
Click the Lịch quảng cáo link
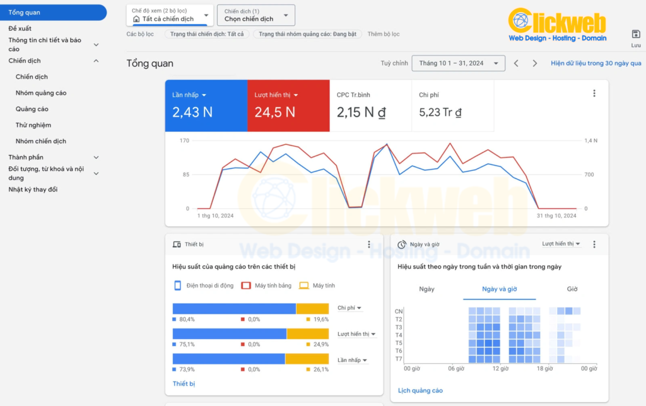(420, 391)
